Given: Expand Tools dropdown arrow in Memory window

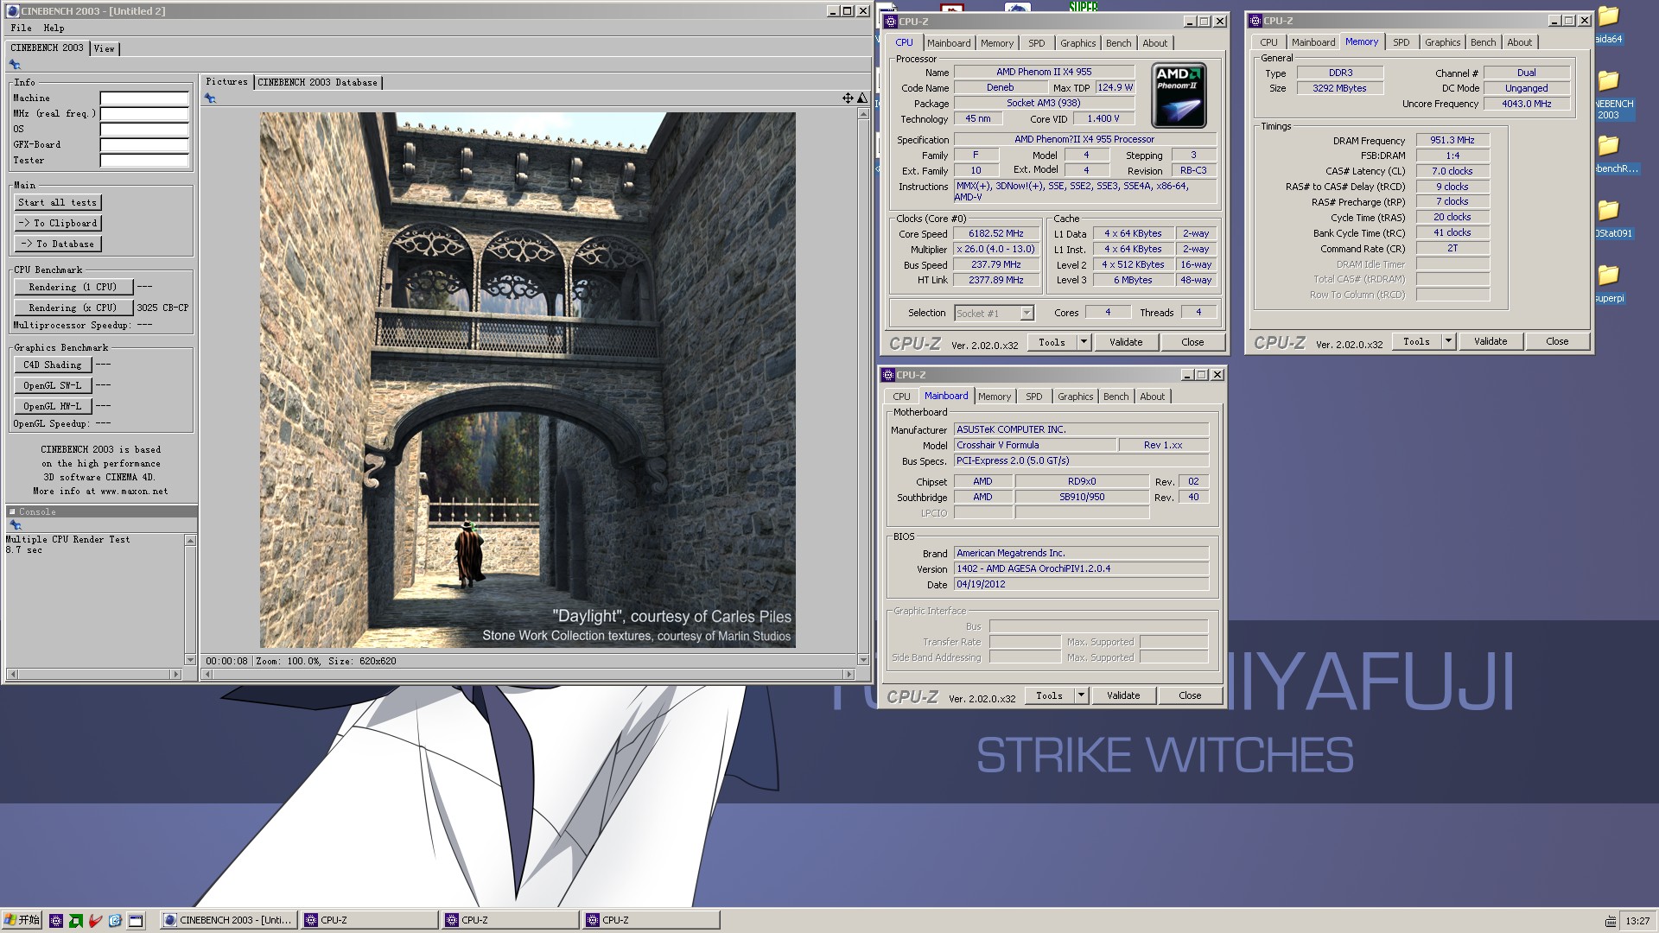Looking at the screenshot, I should tap(1448, 341).
